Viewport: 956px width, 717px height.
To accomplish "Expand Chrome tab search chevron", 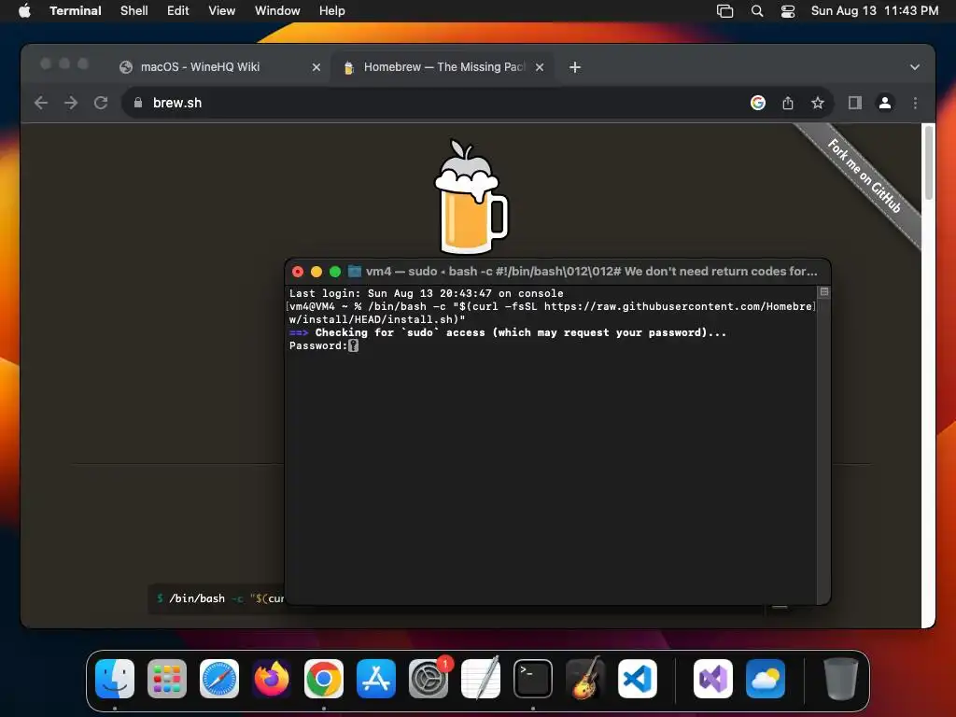I will 915,67.
